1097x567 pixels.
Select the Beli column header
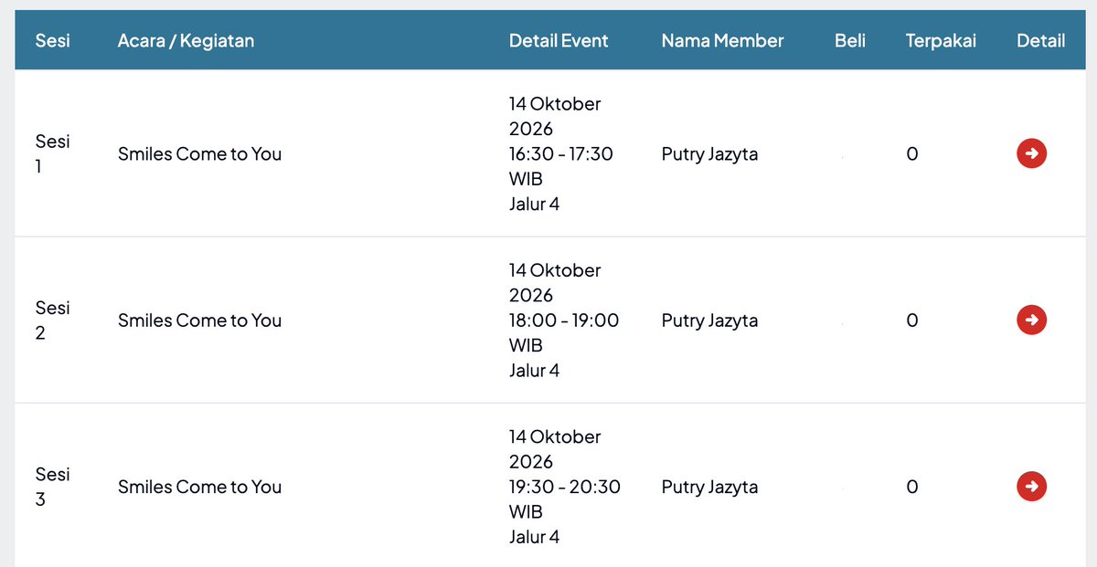click(850, 40)
